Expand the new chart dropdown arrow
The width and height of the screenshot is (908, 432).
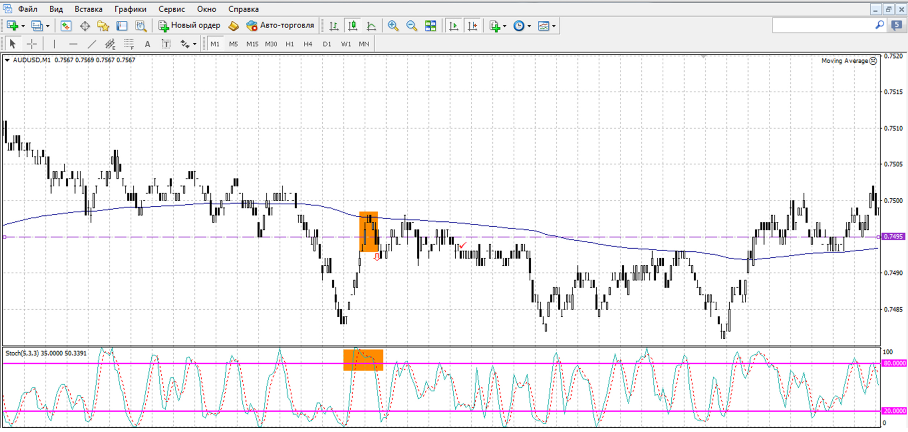point(23,26)
